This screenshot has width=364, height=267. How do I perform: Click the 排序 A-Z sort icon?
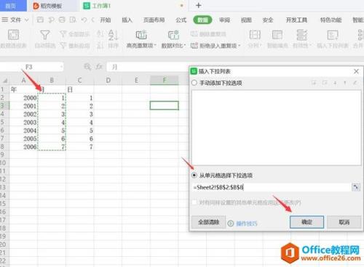pyautogui.click(x=113, y=35)
